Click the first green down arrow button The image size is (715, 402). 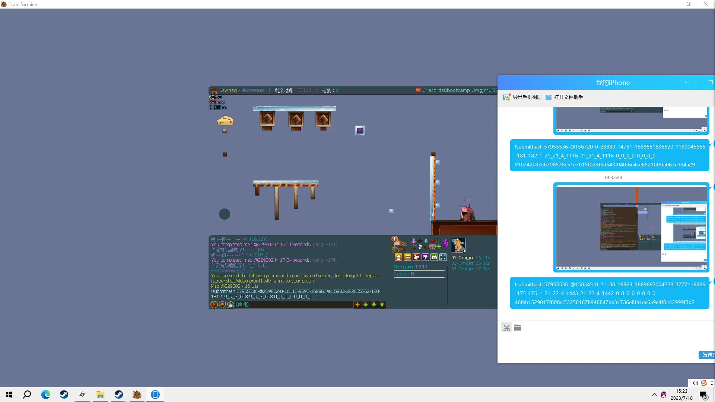click(366, 304)
